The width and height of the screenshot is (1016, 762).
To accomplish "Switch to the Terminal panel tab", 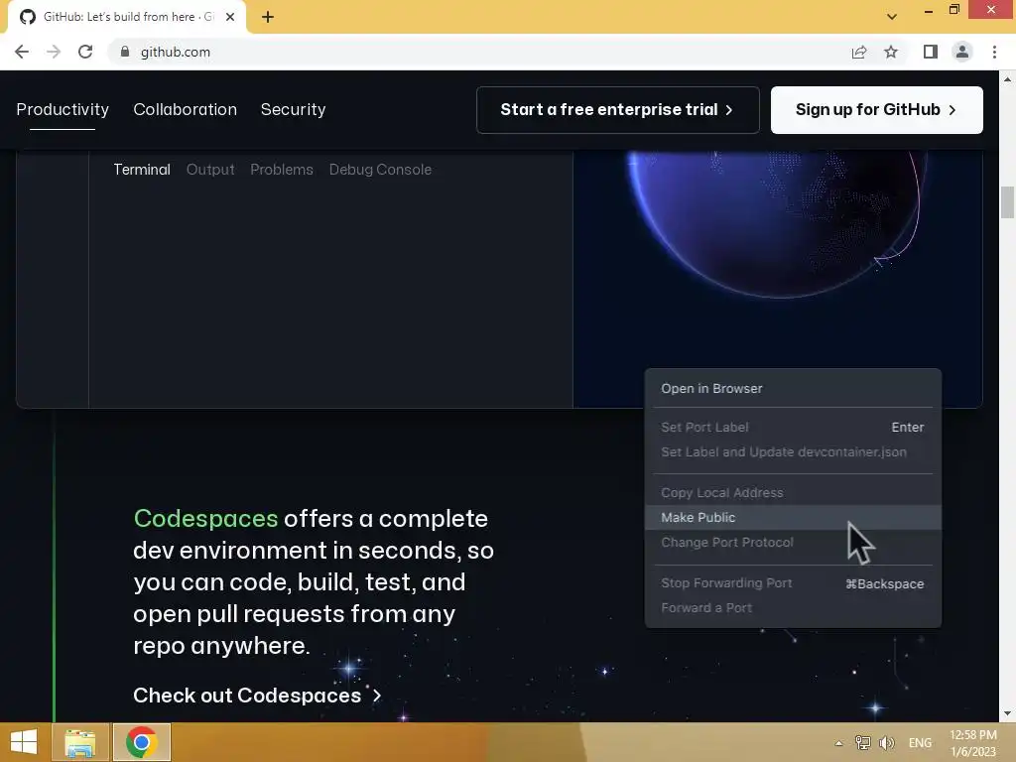I will click(142, 170).
